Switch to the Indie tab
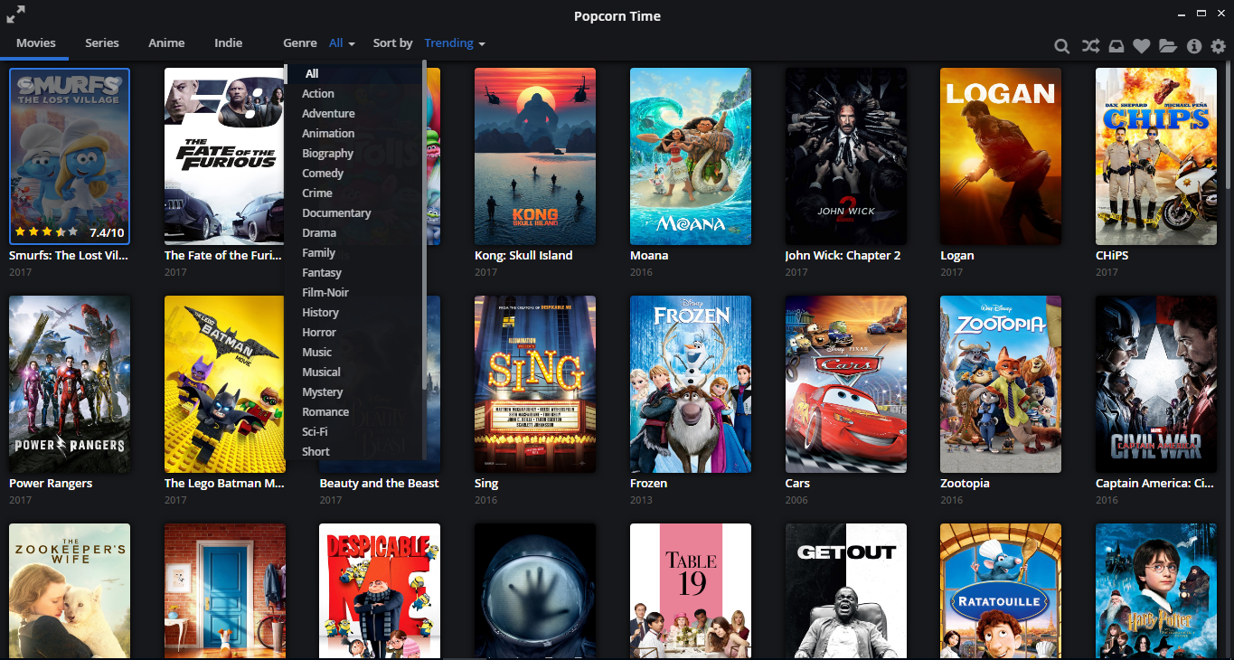Screen dimensions: 1234x660 229,42
